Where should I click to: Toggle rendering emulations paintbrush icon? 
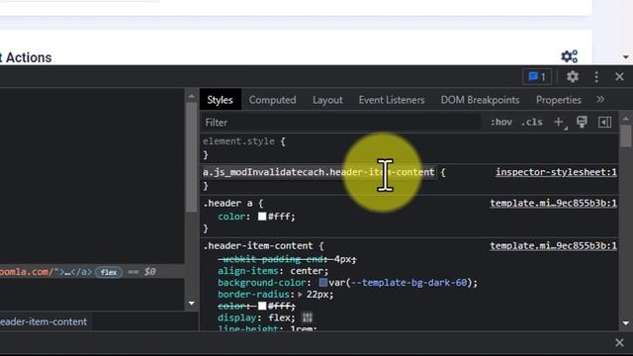pos(582,122)
